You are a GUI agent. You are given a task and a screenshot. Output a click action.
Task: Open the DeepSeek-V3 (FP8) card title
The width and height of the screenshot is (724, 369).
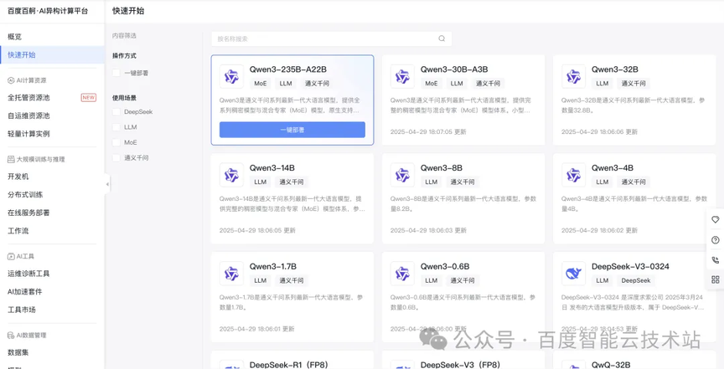(x=460, y=365)
